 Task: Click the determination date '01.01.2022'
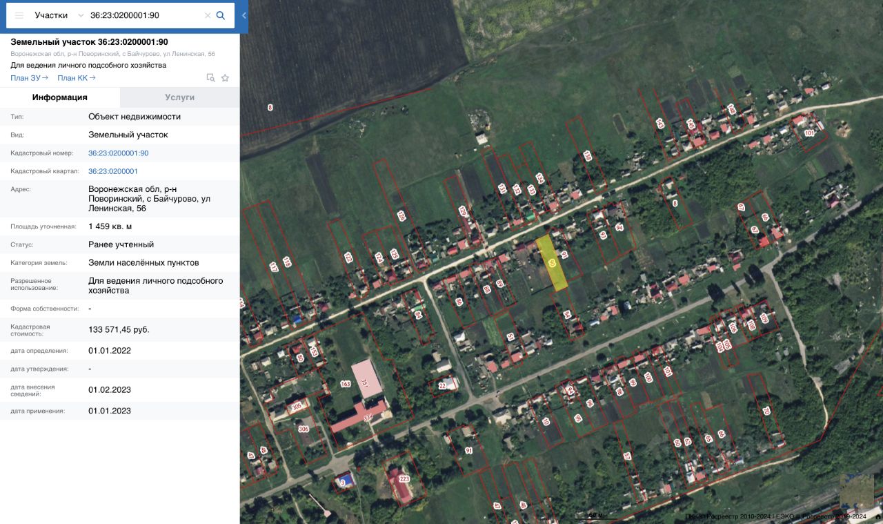tap(110, 351)
